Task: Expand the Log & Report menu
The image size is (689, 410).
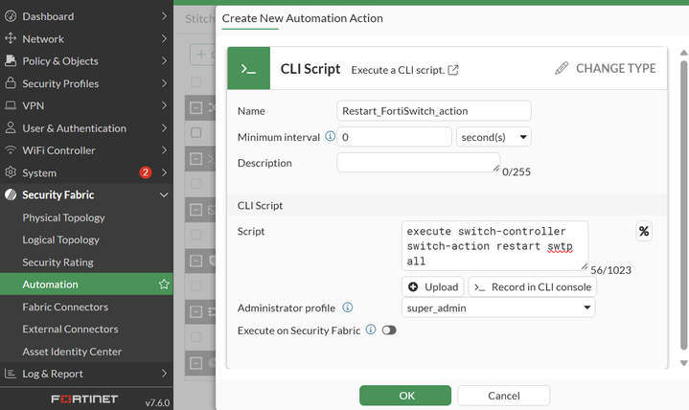Action: coord(164,374)
